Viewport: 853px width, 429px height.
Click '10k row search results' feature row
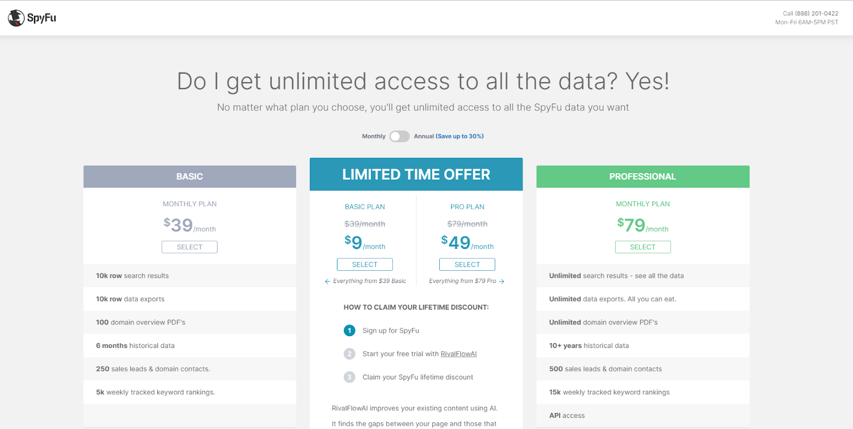[x=190, y=276]
